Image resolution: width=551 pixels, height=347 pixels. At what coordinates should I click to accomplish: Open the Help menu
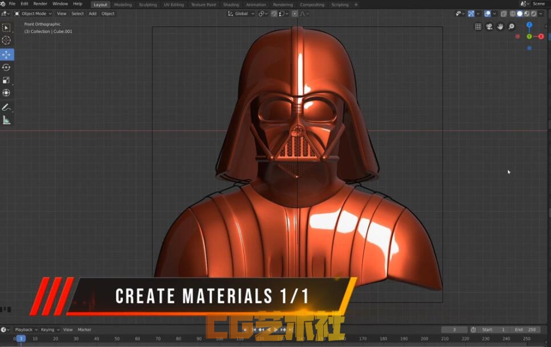pyautogui.click(x=77, y=4)
